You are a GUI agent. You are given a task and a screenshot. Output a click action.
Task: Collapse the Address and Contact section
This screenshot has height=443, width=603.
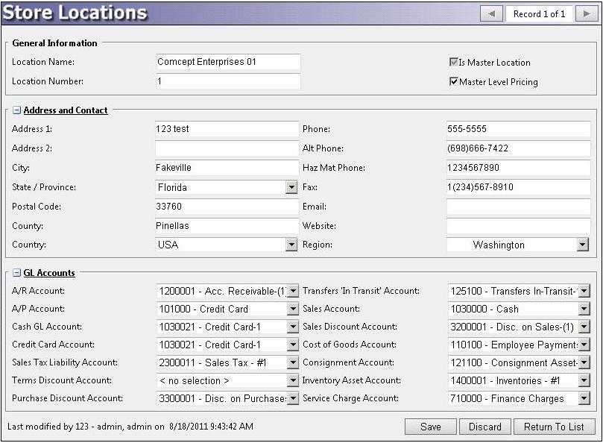16,110
